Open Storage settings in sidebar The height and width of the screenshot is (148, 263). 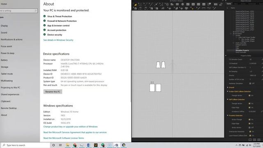click(x=5, y=67)
